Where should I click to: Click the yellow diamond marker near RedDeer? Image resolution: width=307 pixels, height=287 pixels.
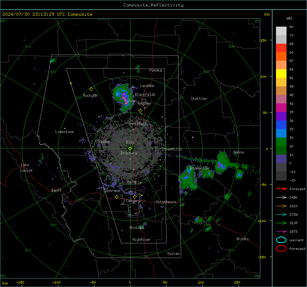[x=140, y=111]
